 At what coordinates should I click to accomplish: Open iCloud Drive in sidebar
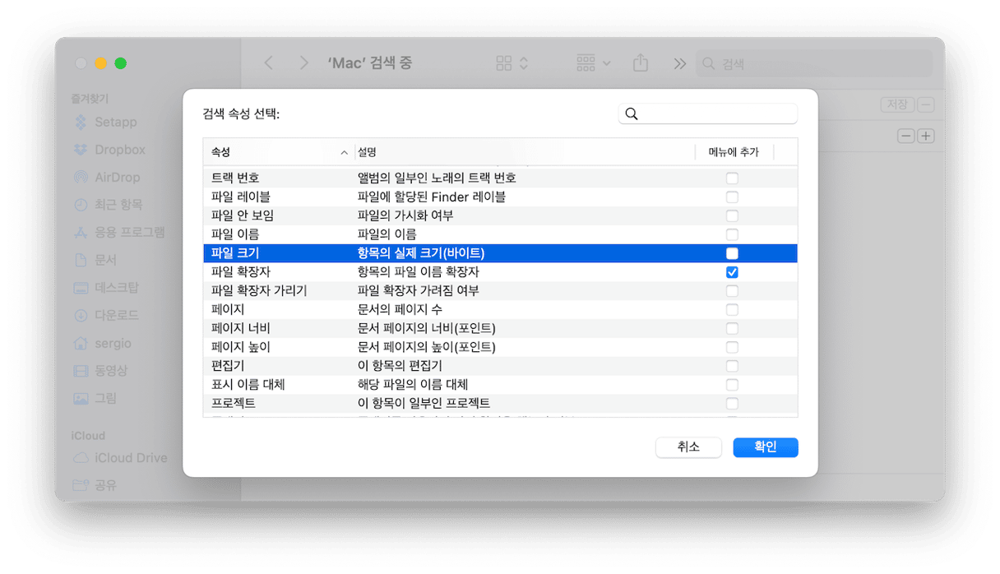click(x=81, y=458)
